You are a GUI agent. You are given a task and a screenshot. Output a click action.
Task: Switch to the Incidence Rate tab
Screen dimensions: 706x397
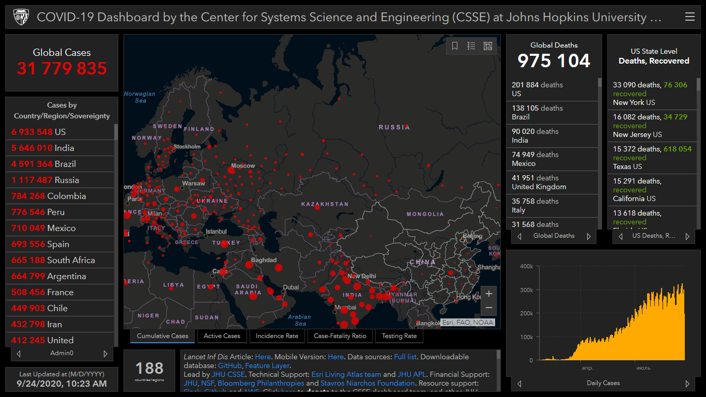(x=277, y=336)
